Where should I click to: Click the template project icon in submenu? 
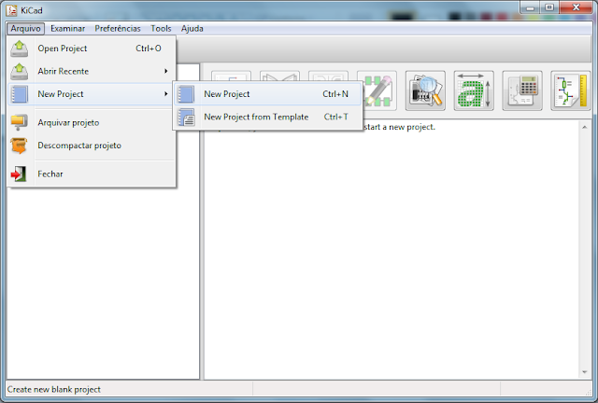tap(187, 117)
